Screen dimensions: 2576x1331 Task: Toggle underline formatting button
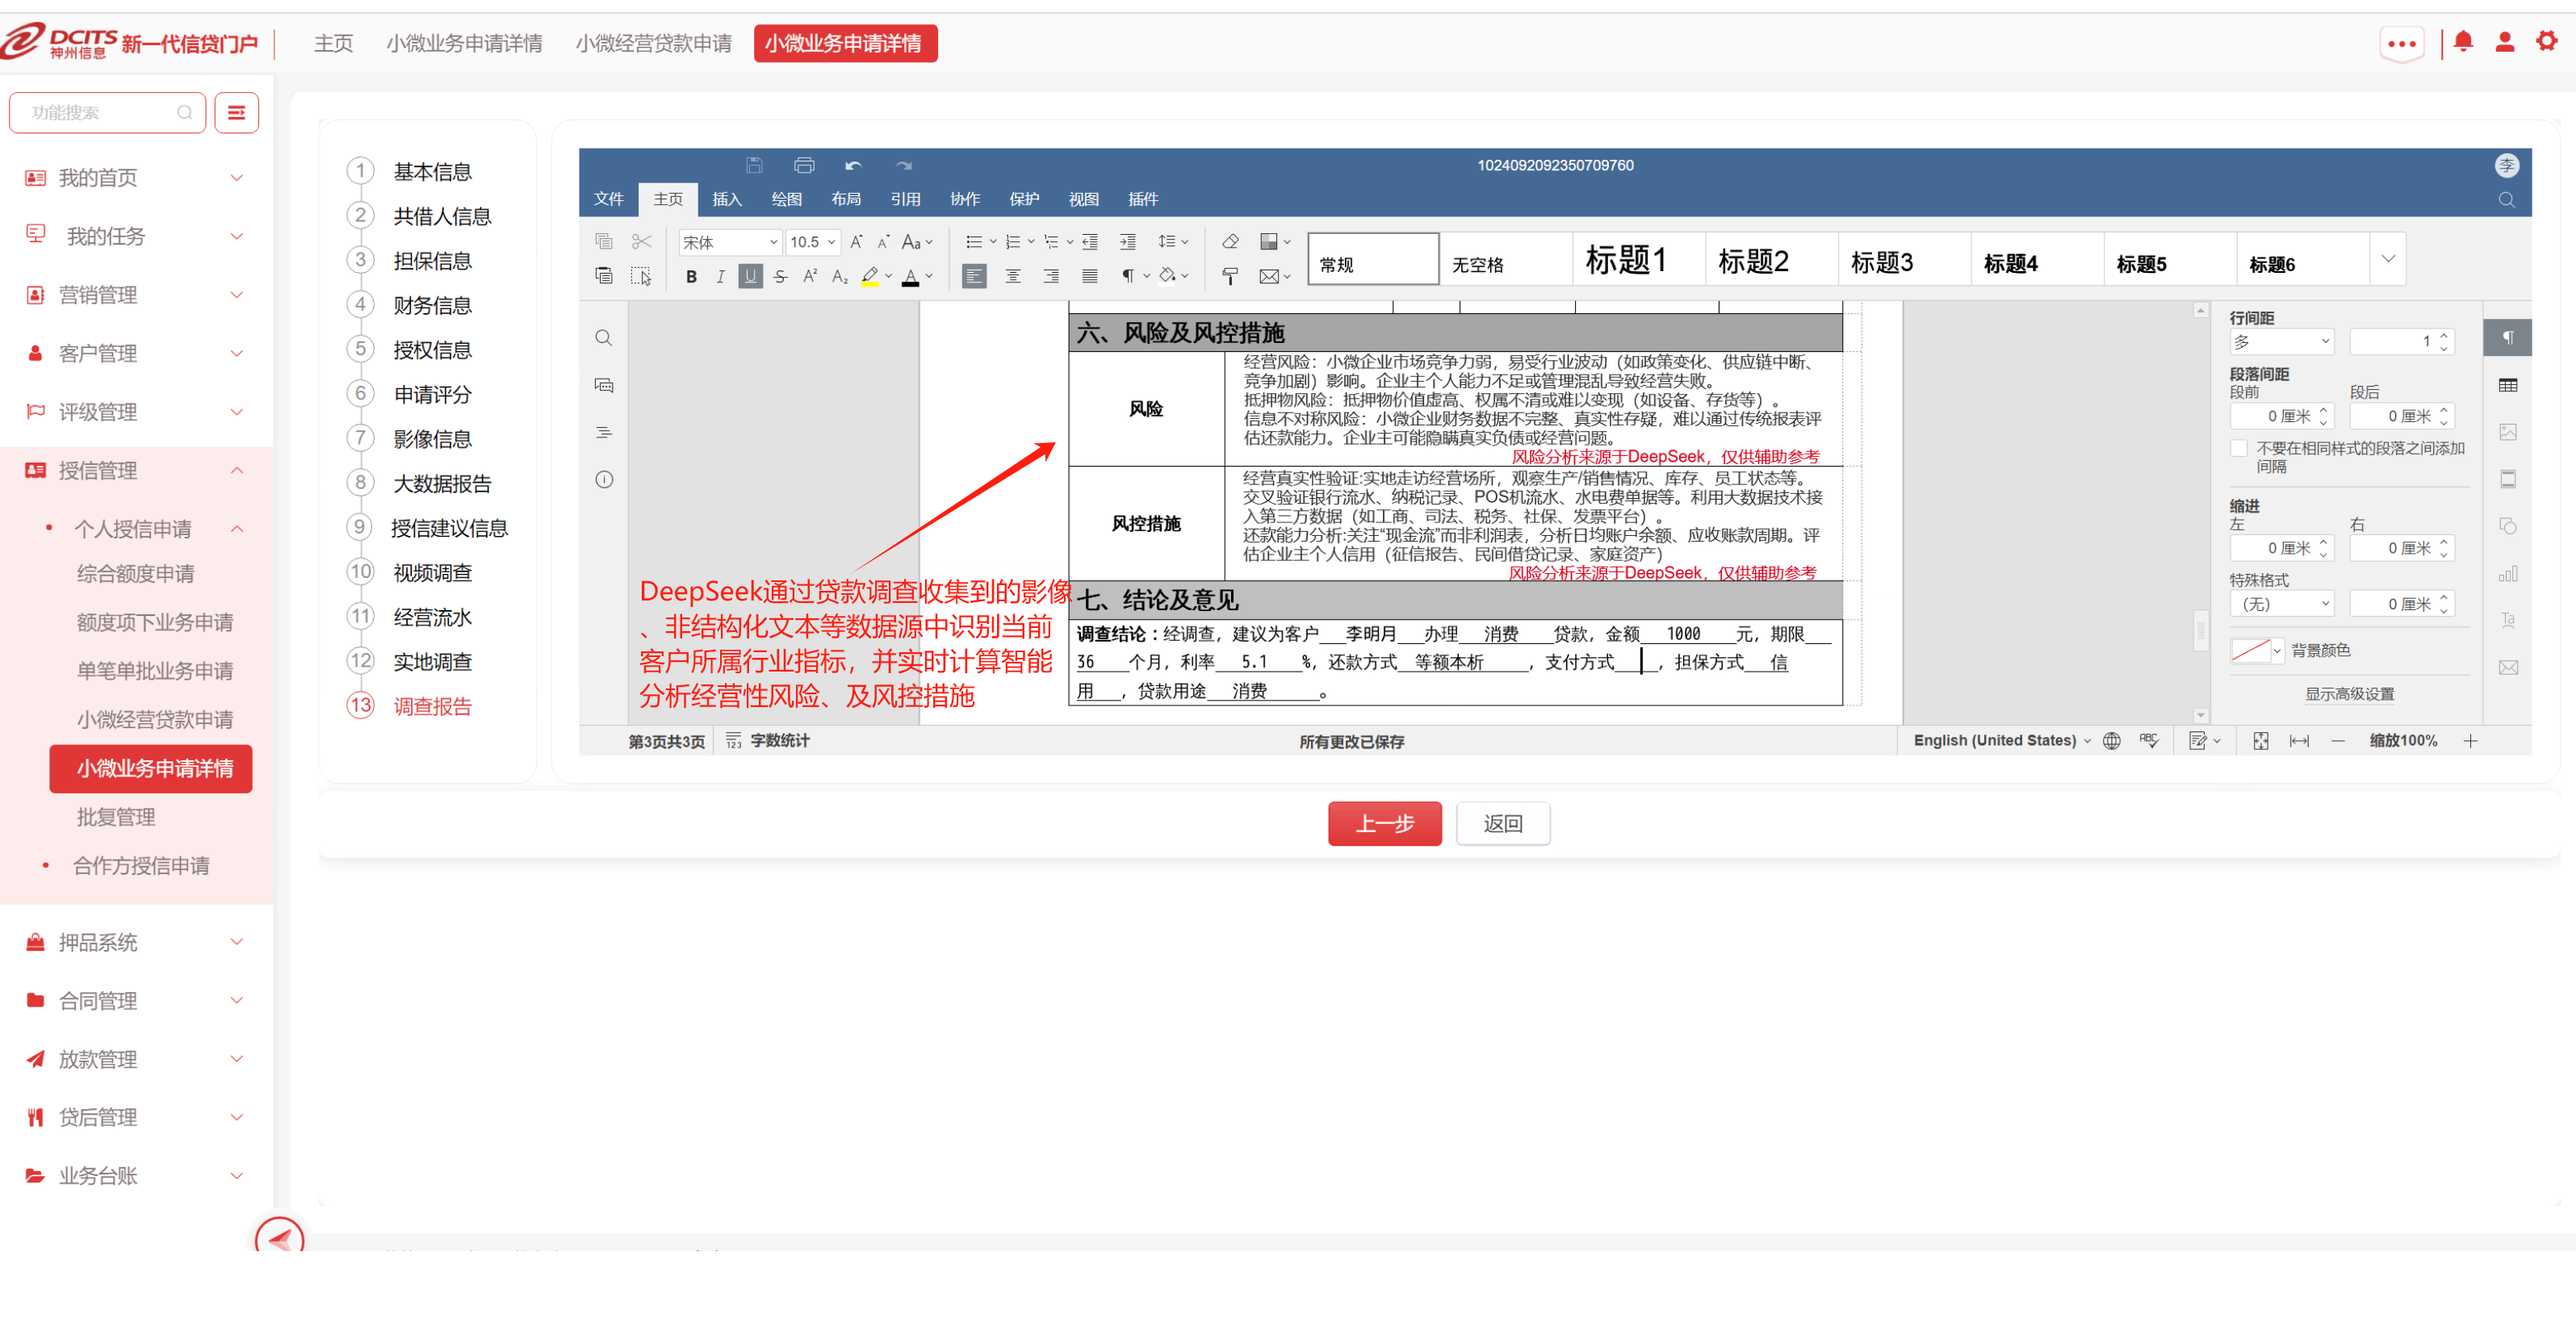point(750,277)
